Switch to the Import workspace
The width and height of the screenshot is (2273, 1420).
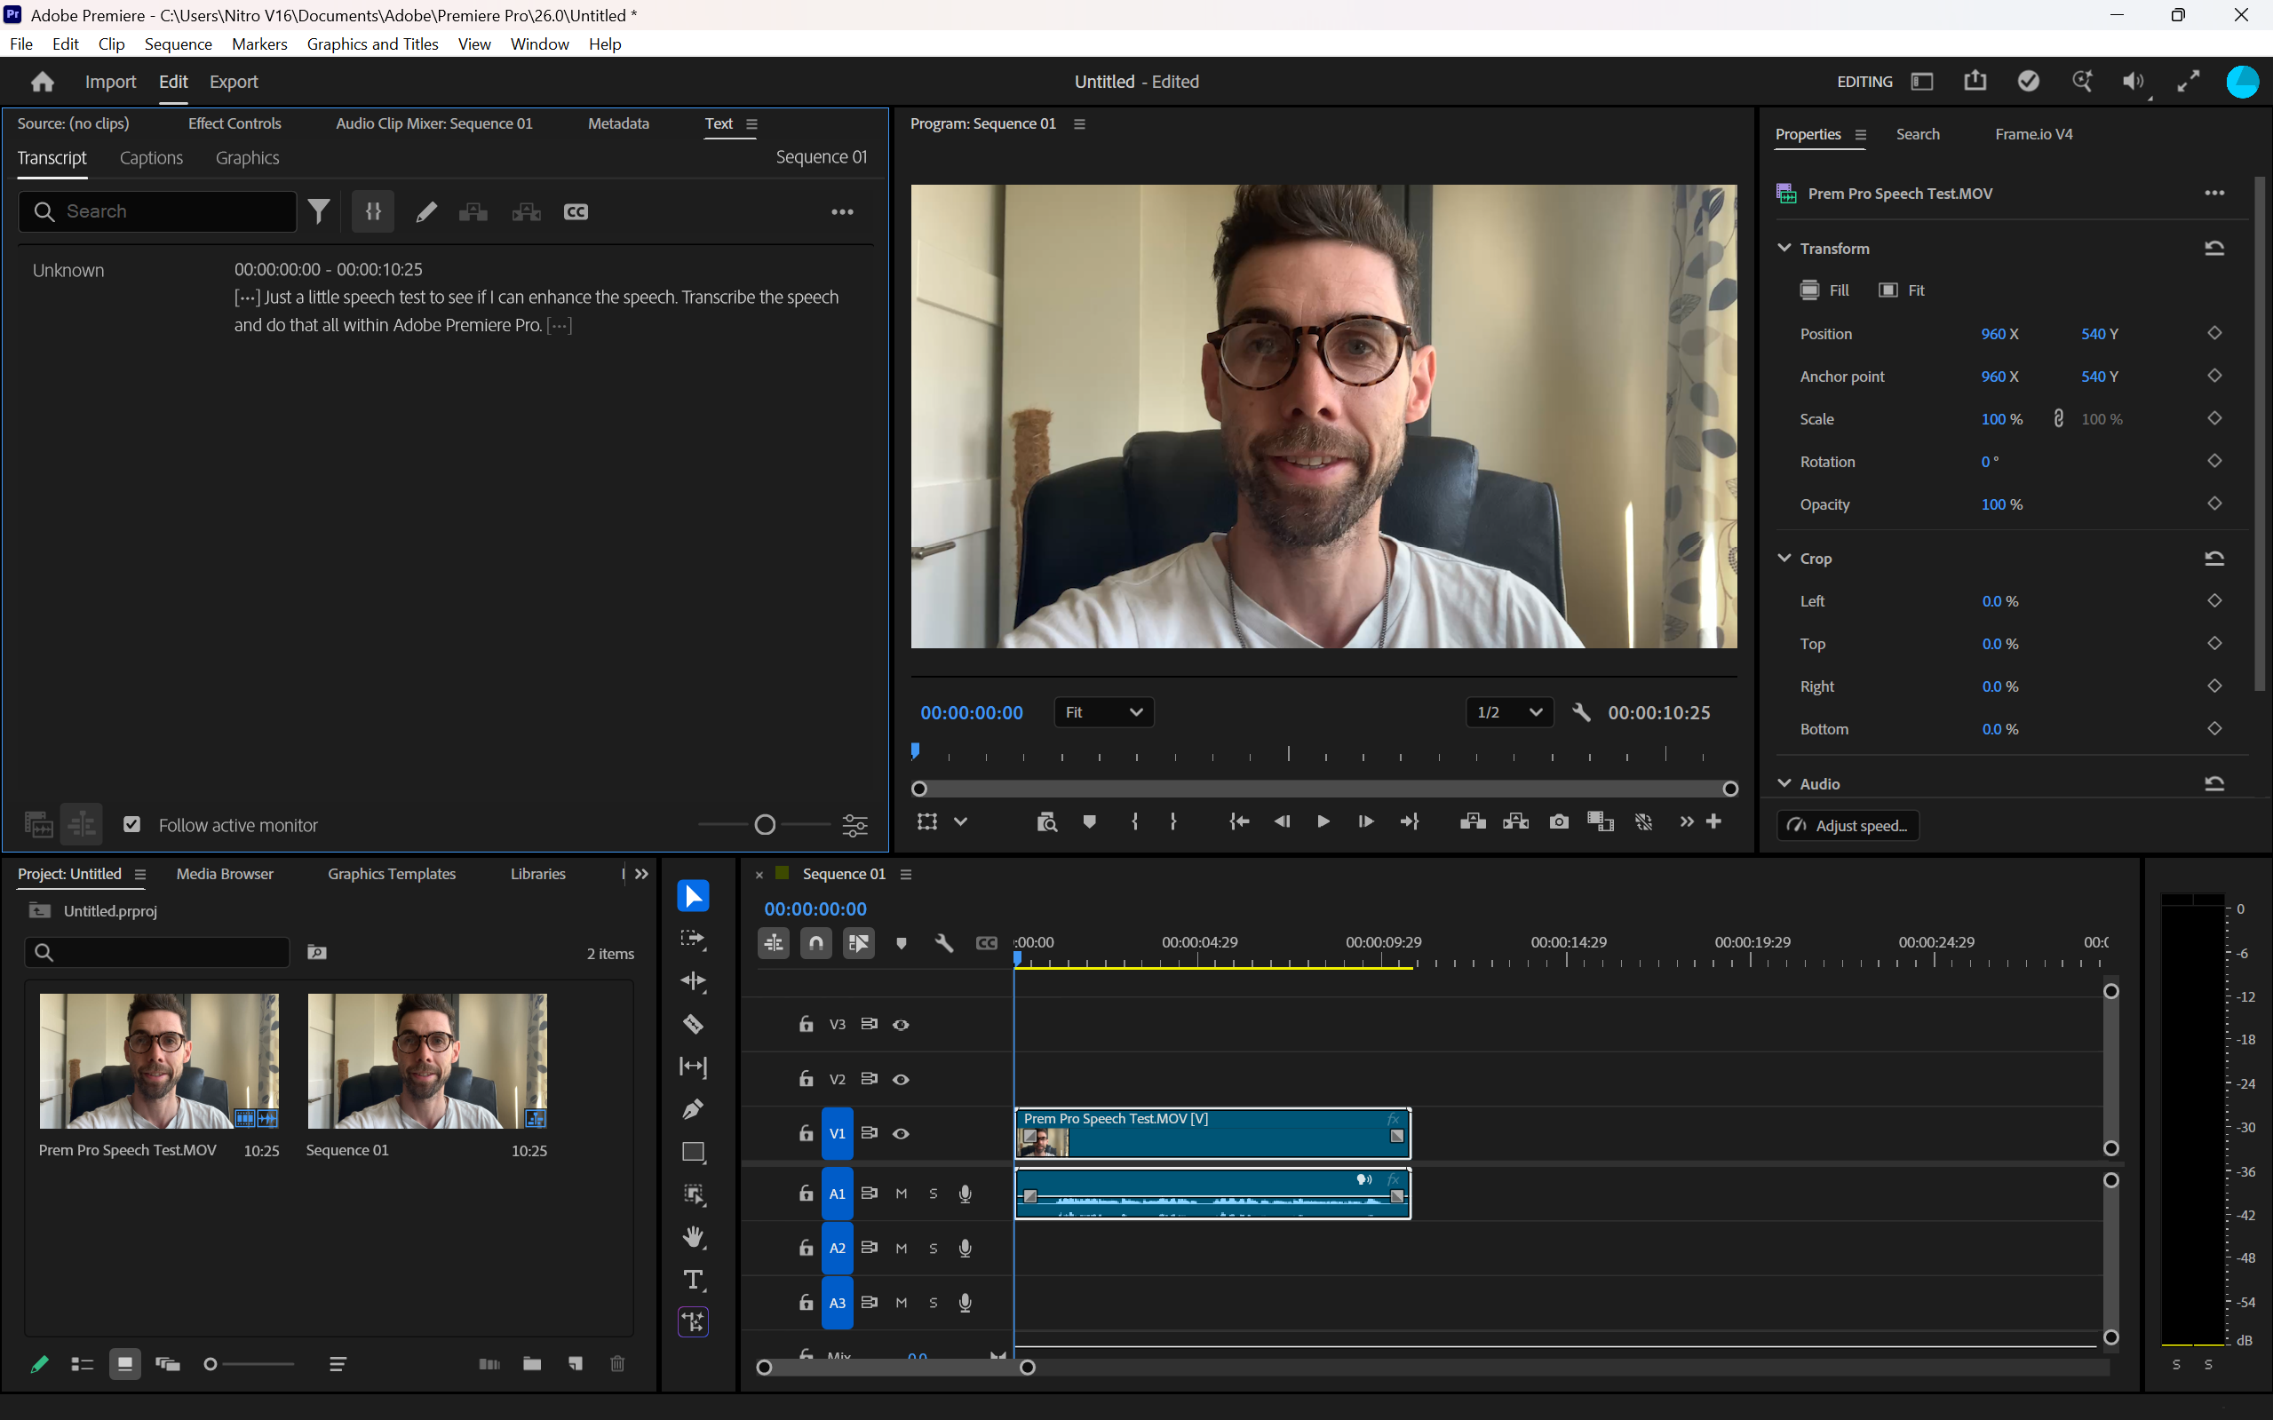pyautogui.click(x=111, y=82)
